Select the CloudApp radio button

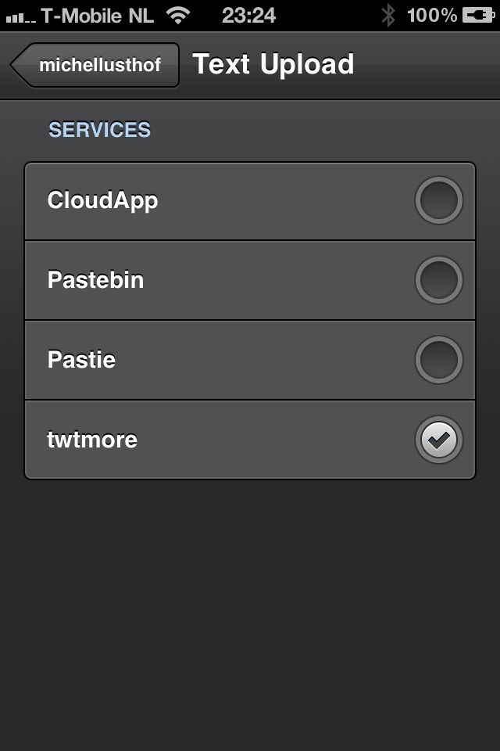tap(438, 201)
